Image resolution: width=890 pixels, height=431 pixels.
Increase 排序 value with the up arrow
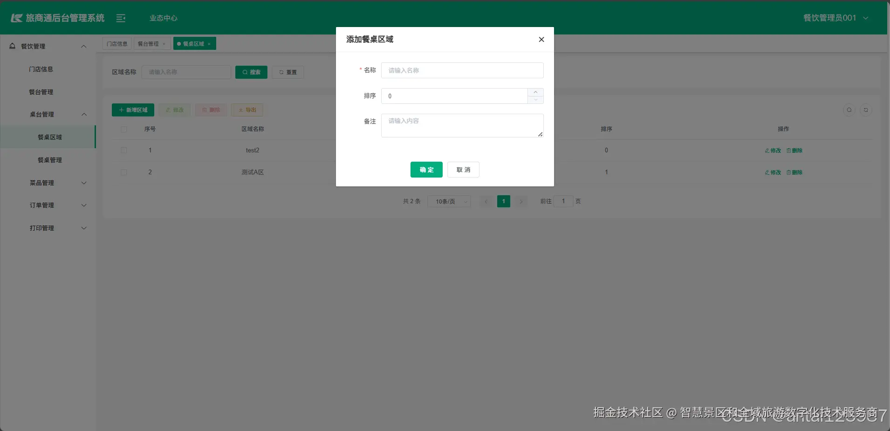pyautogui.click(x=535, y=92)
